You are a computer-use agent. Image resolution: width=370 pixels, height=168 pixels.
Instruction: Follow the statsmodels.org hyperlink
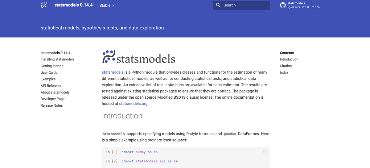tap(133, 104)
